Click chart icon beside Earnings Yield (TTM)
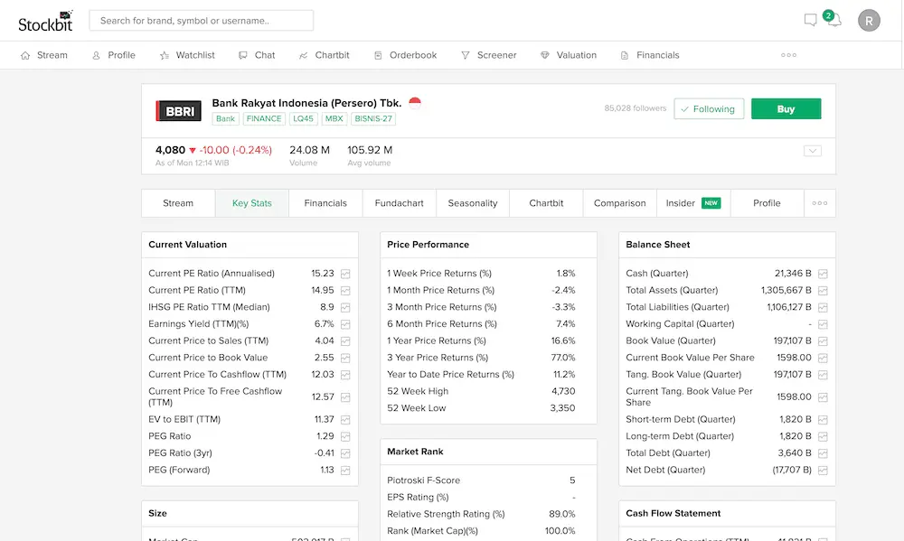This screenshot has width=904, height=541. (x=345, y=324)
